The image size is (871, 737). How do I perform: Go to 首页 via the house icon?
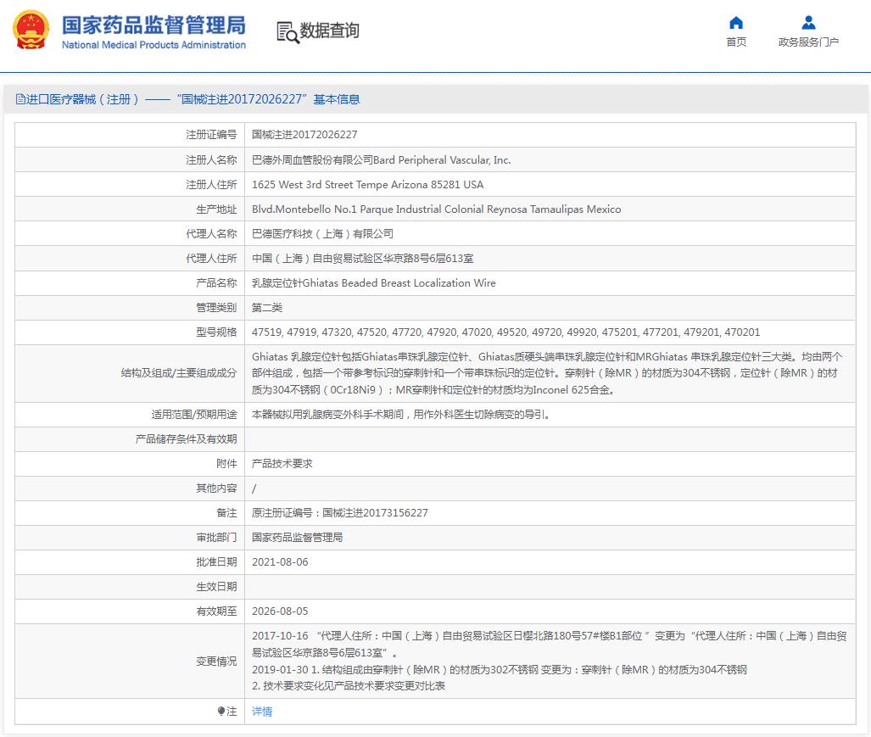pyautogui.click(x=736, y=23)
